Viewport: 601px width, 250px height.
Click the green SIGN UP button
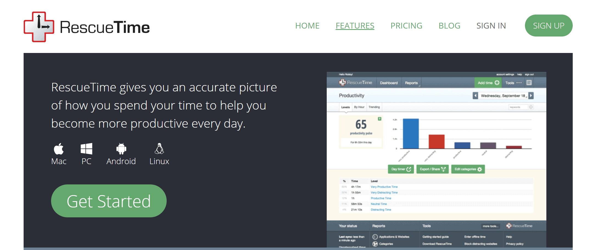tap(549, 26)
